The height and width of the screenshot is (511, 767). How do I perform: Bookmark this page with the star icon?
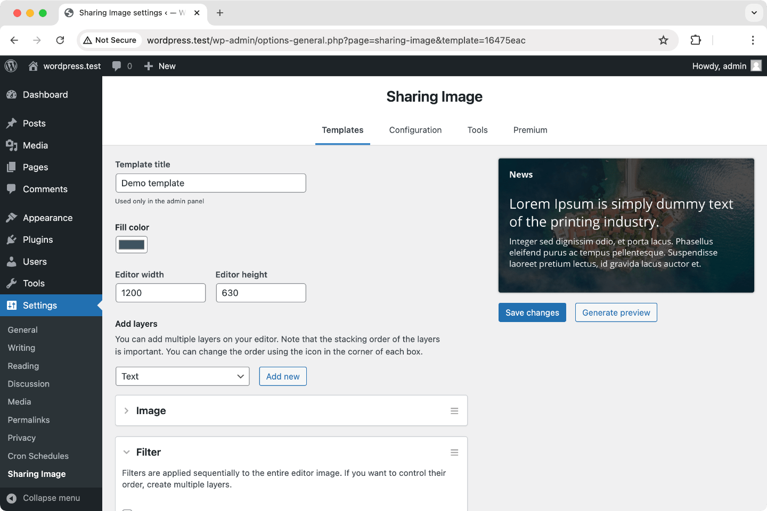[x=663, y=40]
